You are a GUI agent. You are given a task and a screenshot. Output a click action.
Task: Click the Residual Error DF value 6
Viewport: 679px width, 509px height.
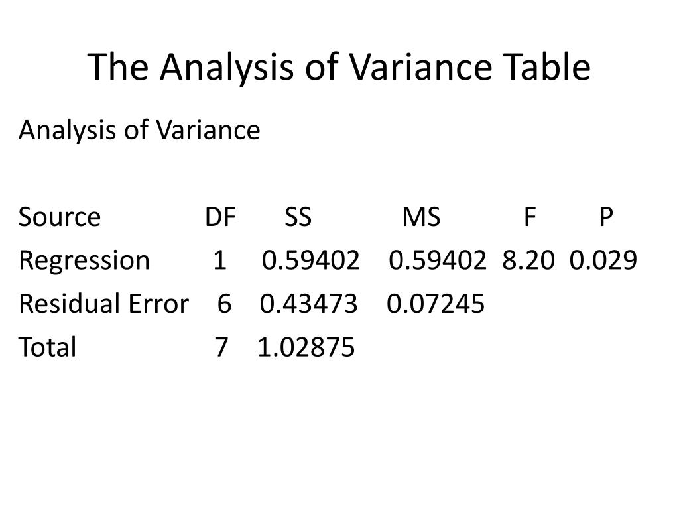point(224,304)
